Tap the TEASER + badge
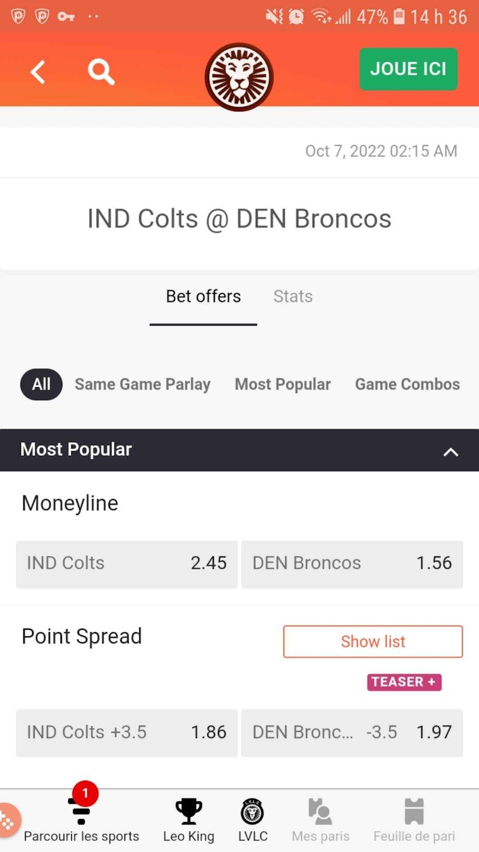Viewport: 479px width, 852px height. [x=404, y=682]
